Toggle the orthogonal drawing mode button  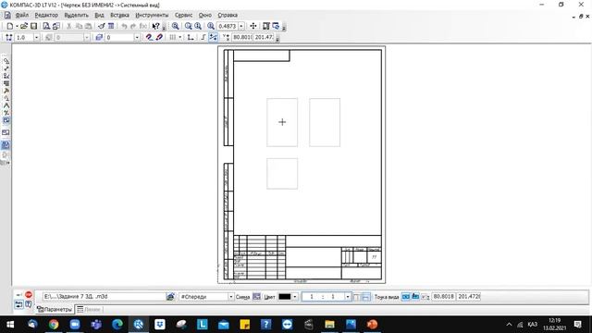[203, 37]
